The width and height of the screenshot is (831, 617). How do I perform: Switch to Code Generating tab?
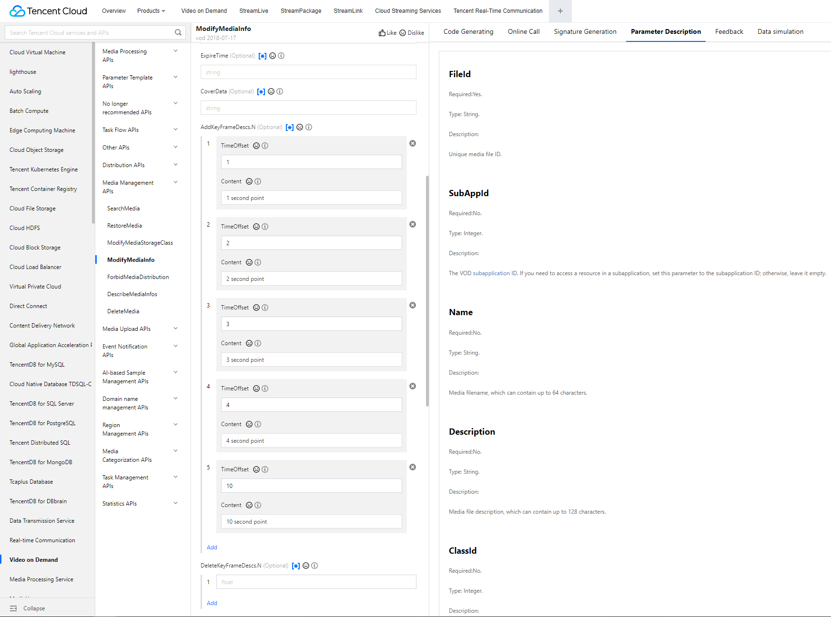(468, 32)
